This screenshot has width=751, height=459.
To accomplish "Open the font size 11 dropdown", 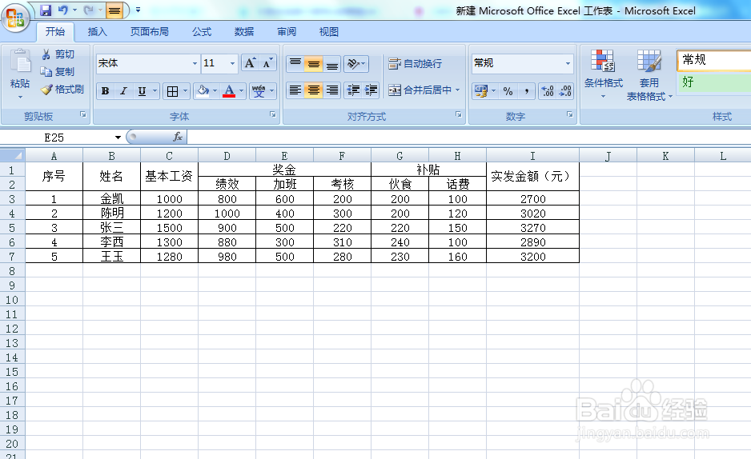I will (x=232, y=63).
